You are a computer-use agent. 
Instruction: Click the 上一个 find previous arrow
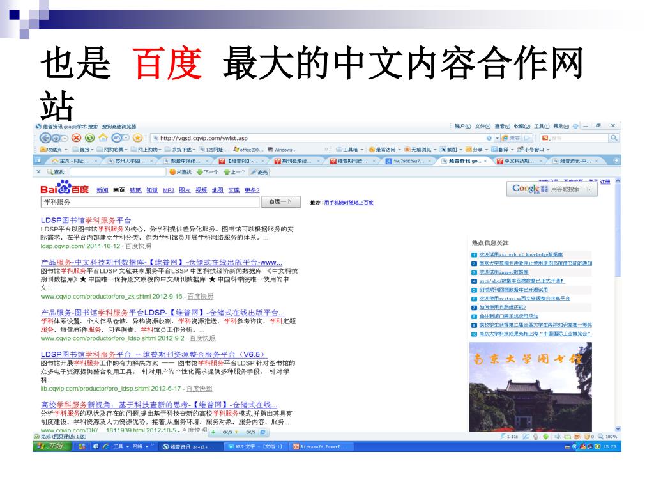(x=227, y=171)
